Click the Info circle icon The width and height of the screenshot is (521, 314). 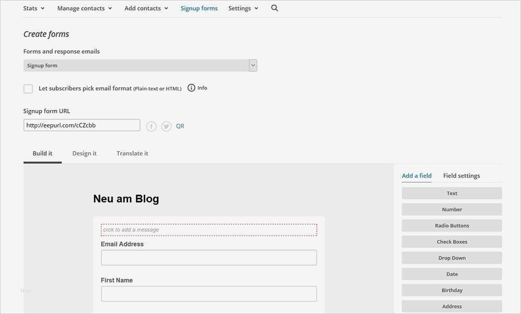click(x=191, y=88)
